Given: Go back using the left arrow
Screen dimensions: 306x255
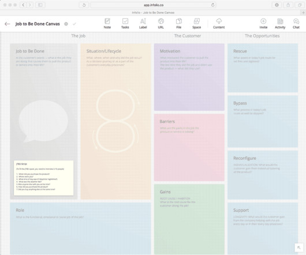Looking at the screenshot, I should (8, 24).
